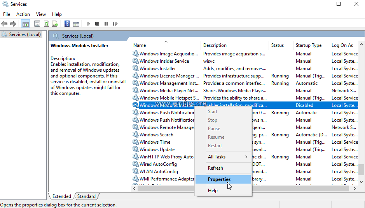Click the Properties sheet toolbar icon
365x208 pixels.
point(37,24)
